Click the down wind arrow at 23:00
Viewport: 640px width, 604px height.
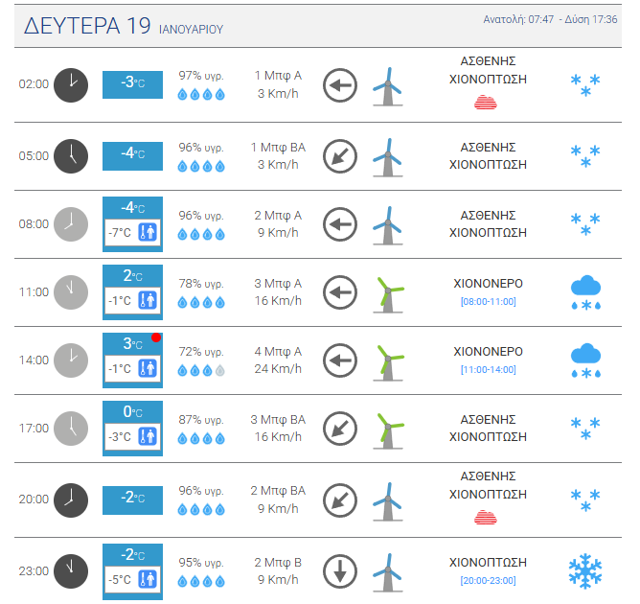(339, 570)
